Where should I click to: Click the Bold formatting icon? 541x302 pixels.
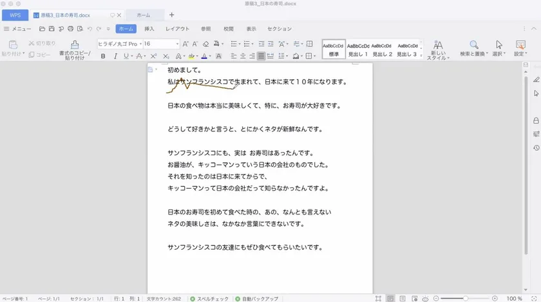103,57
